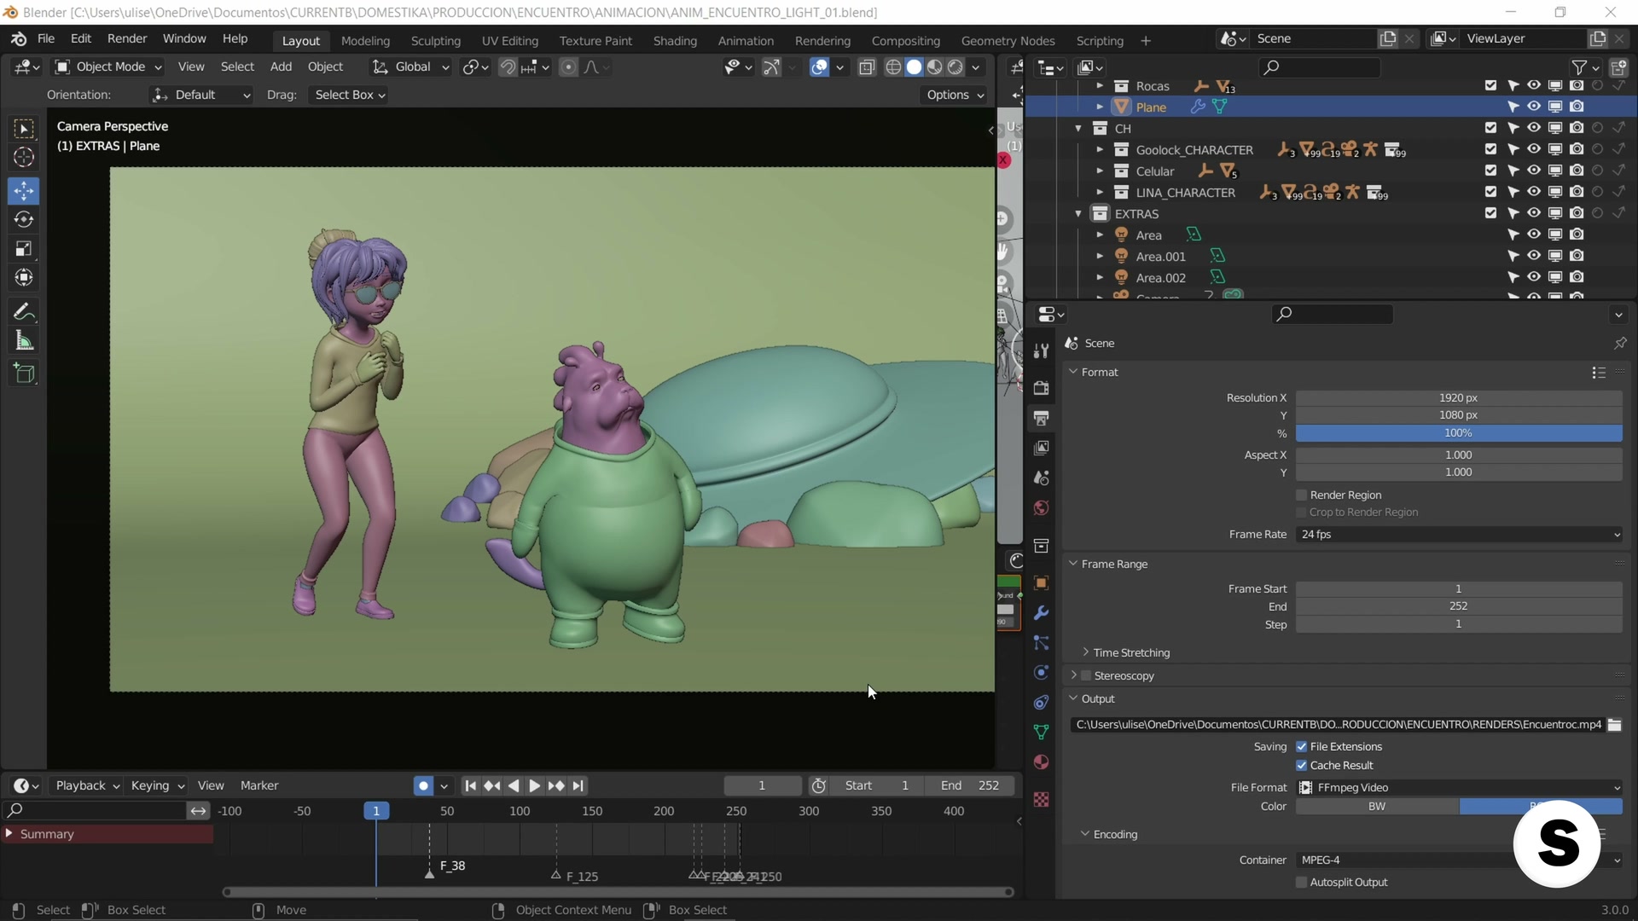Open Scene properties tab
The width and height of the screenshot is (1638, 921).
coord(1041,478)
